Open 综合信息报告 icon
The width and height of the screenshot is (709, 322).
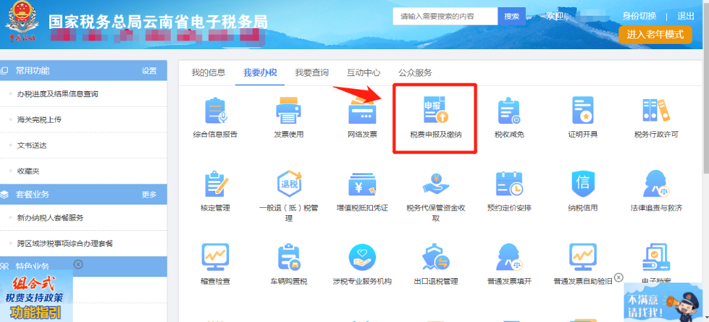coord(215,110)
